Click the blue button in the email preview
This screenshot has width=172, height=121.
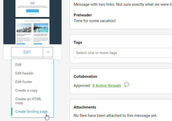click(32, 11)
